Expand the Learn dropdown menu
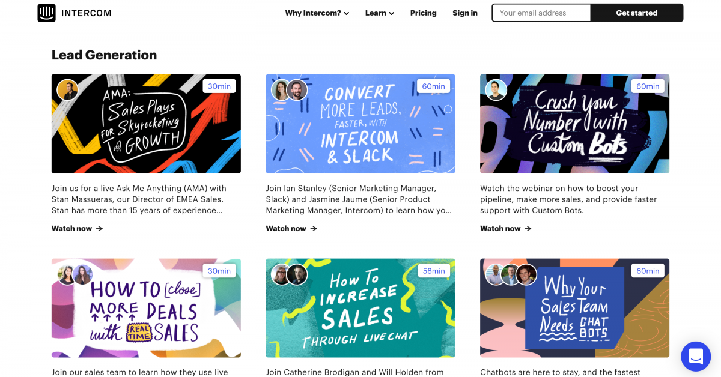 [x=380, y=13]
